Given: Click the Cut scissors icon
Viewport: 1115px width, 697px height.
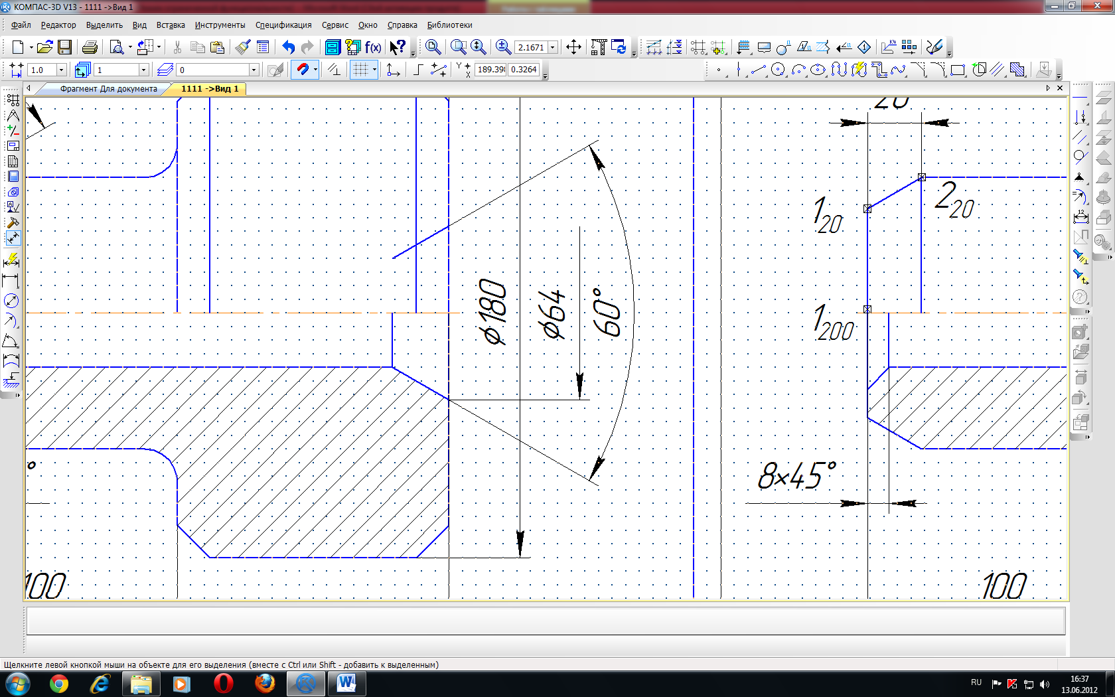Looking at the screenshot, I should click(x=177, y=47).
